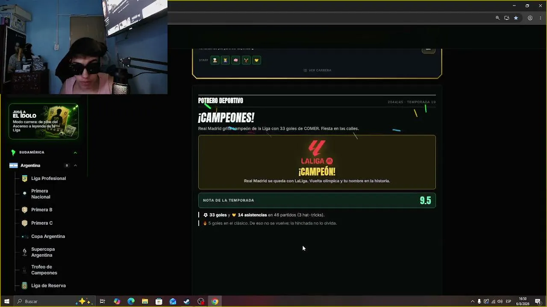Click the volume icon in system tray
The height and width of the screenshot is (307, 547).
tap(500, 301)
